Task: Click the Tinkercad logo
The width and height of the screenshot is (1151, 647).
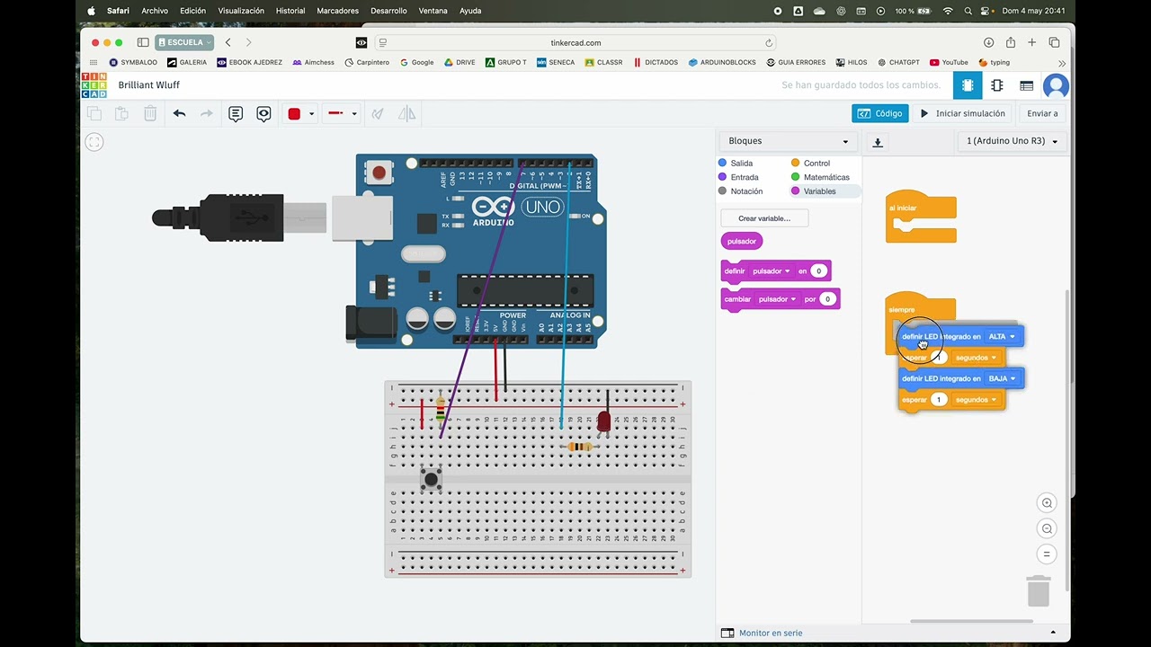Action: pyautogui.click(x=94, y=85)
